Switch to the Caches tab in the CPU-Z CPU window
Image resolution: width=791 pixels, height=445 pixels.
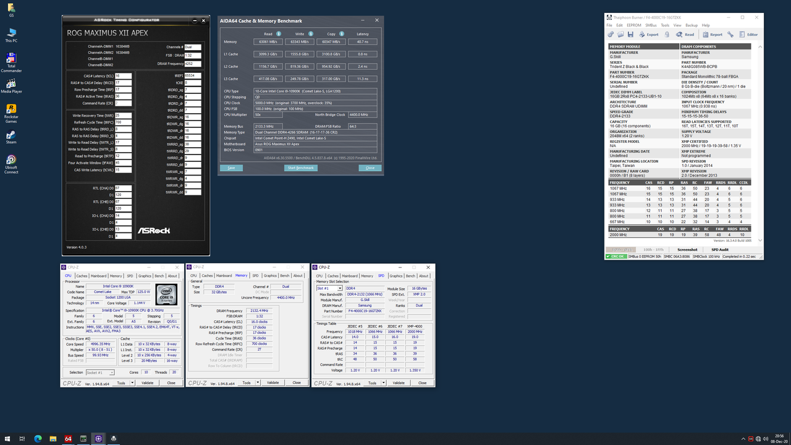click(x=82, y=276)
